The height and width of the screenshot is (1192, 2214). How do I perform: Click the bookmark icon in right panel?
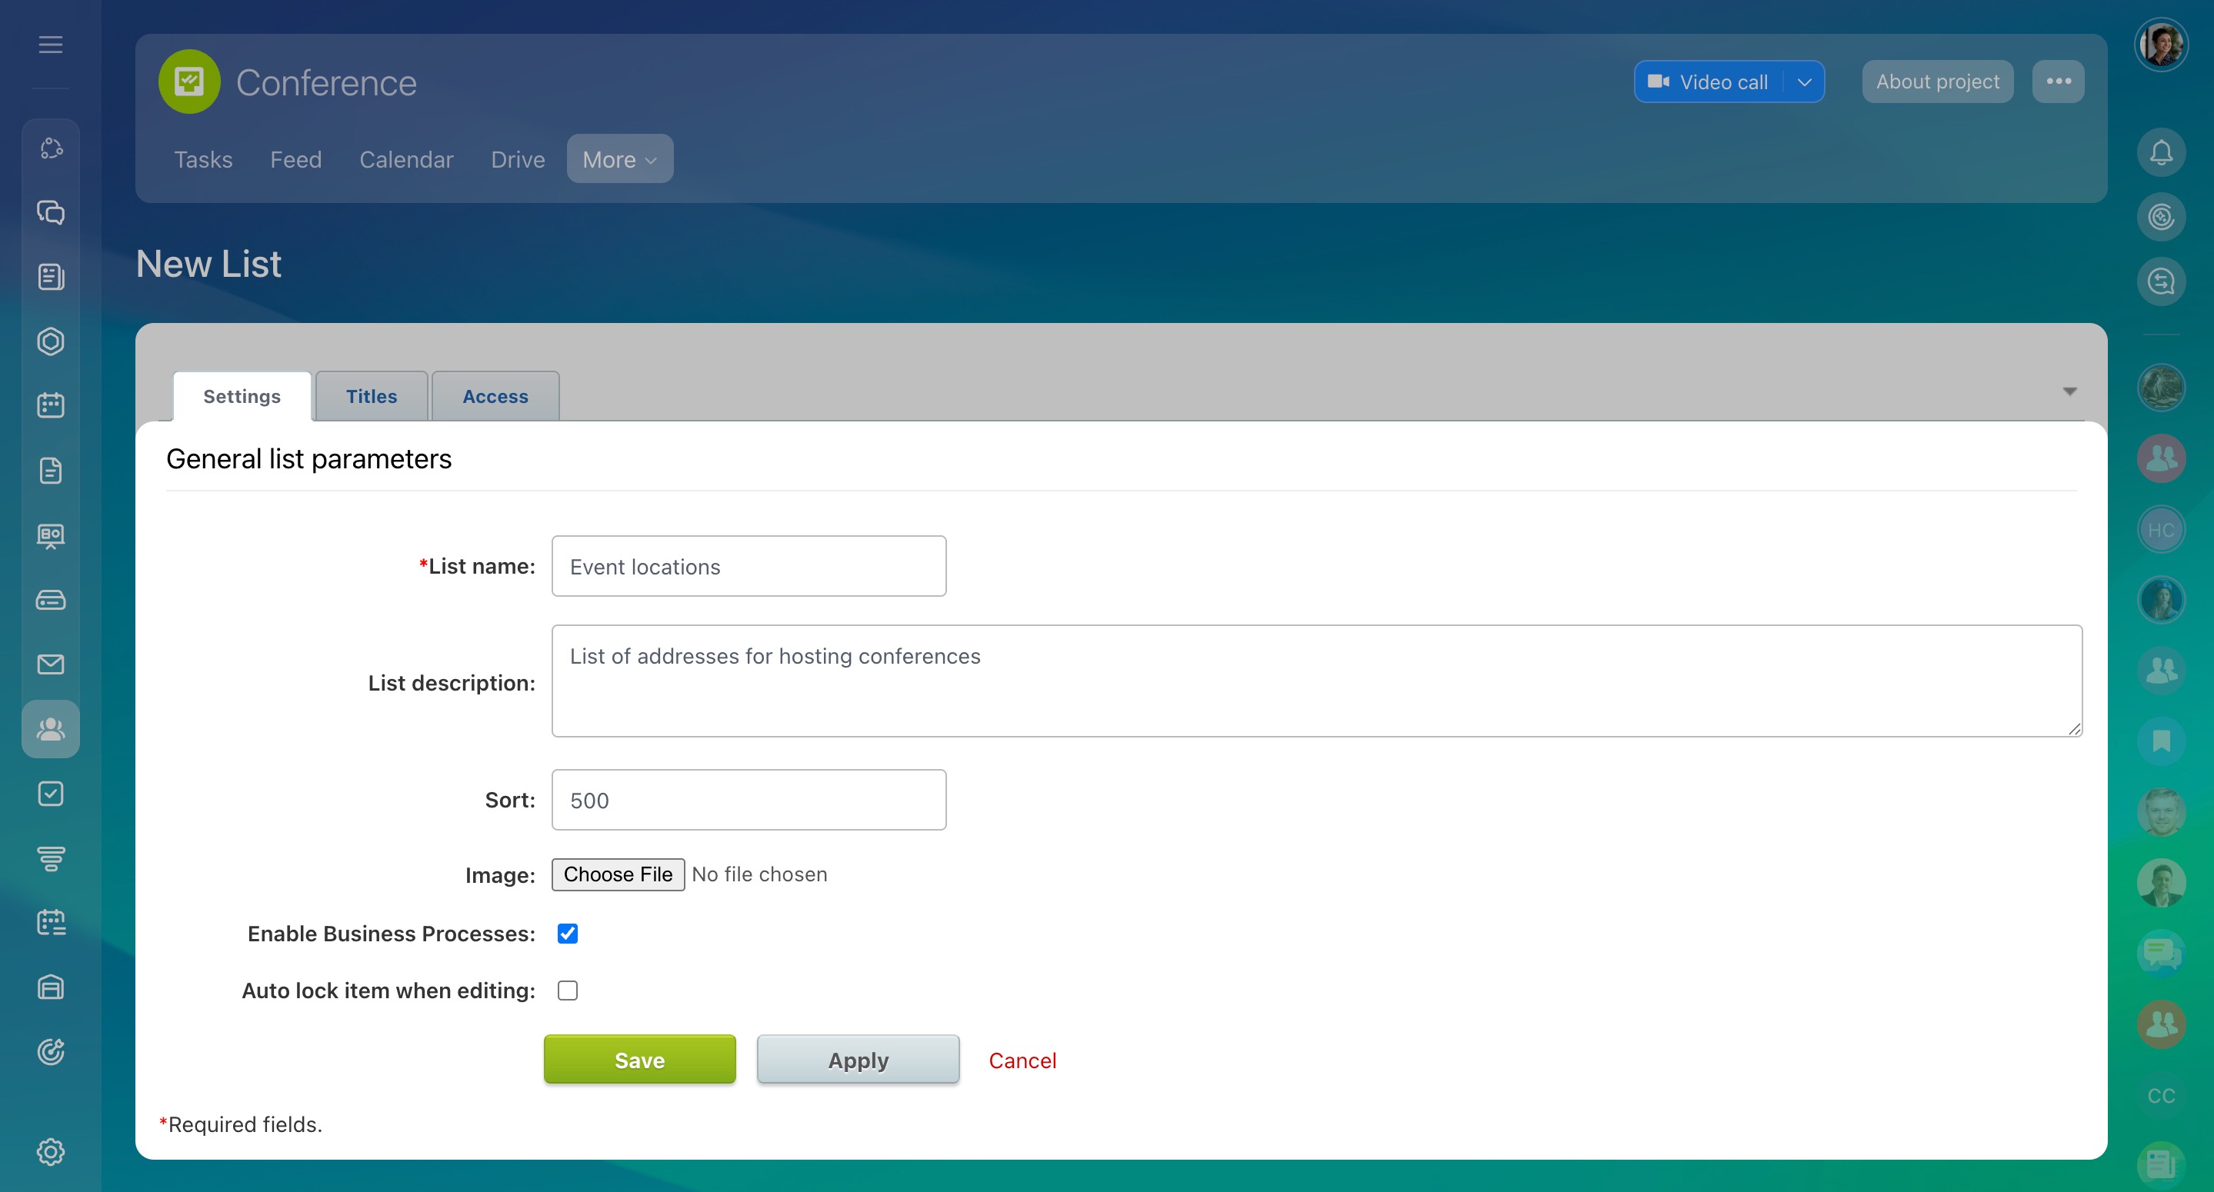(2161, 741)
